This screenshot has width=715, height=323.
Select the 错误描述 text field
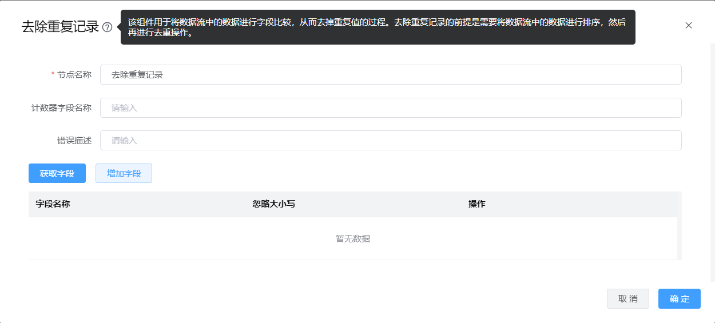pyautogui.click(x=391, y=140)
